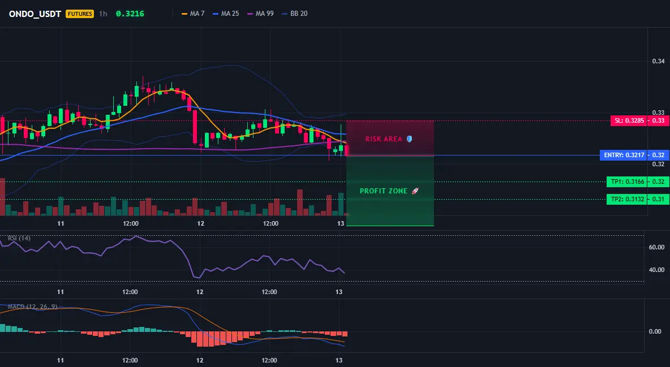The image size is (670, 367).
Task: Click the ONDO_USDT symbol name
Action: point(35,14)
